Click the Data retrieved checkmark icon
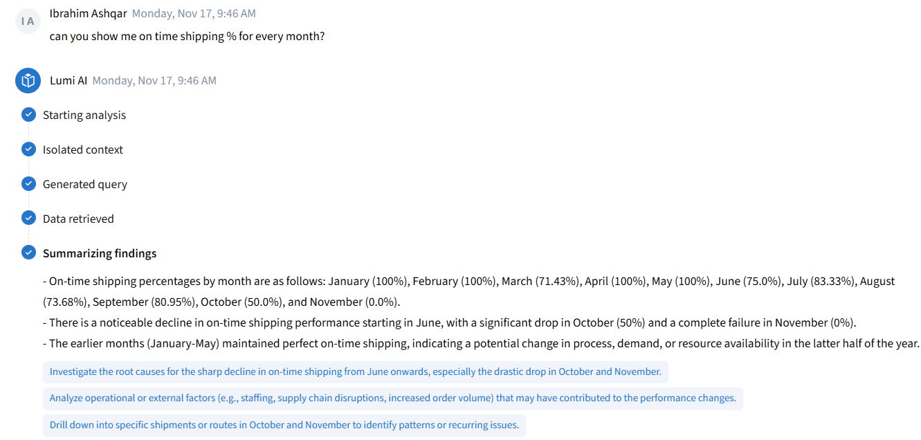Image resolution: width=921 pixels, height=440 pixels. 28,219
